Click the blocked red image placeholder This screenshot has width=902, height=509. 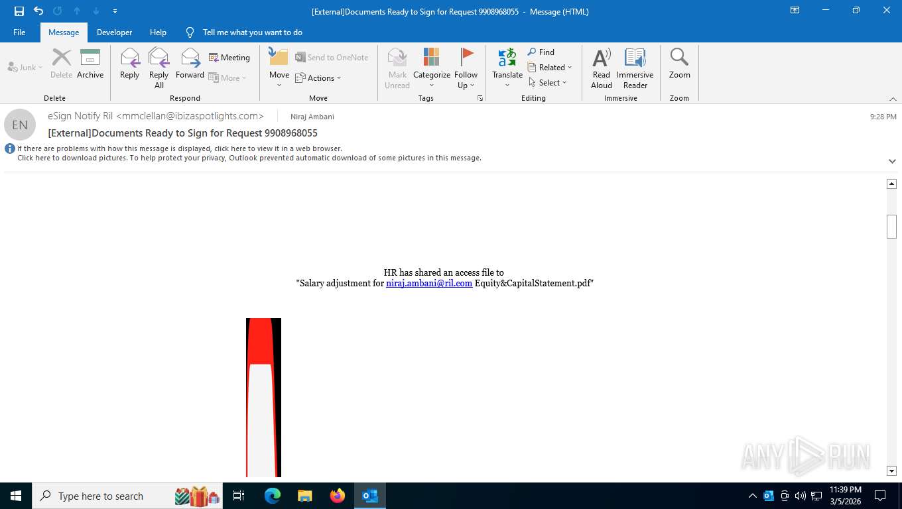(x=263, y=398)
